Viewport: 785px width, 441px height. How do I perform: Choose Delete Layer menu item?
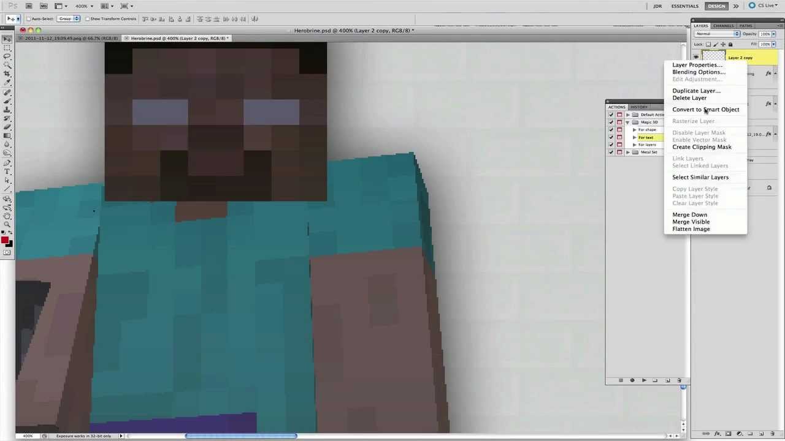coord(689,98)
